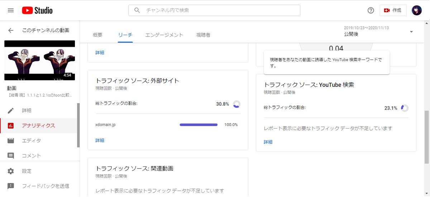Screen dimensions: 430x200
Task: Click the video title 【紺青 暁】 text
Action: (x=39, y=95)
